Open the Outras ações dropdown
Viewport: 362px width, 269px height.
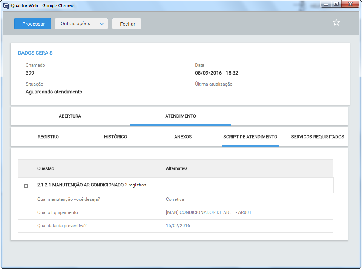coord(81,24)
